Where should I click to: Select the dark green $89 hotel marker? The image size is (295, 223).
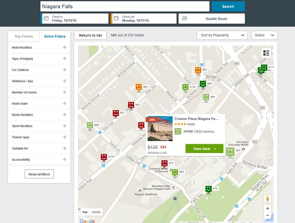pos(203,84)
